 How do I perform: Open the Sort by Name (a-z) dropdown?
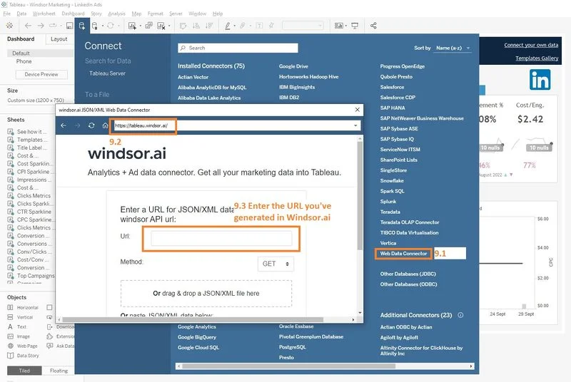click(453, 48)
